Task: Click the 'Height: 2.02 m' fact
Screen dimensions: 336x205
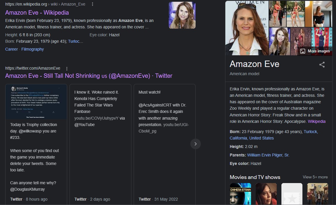Action: [244, 147]
